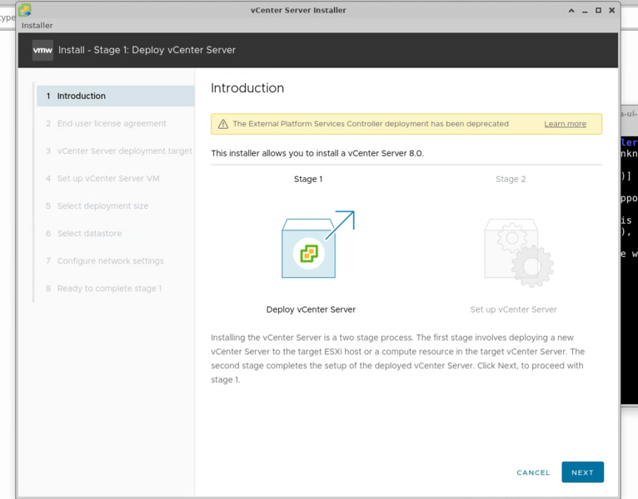Select vCenter Server deployment target step
This screenshot has width=638, height=499.
tap(116, 151)
